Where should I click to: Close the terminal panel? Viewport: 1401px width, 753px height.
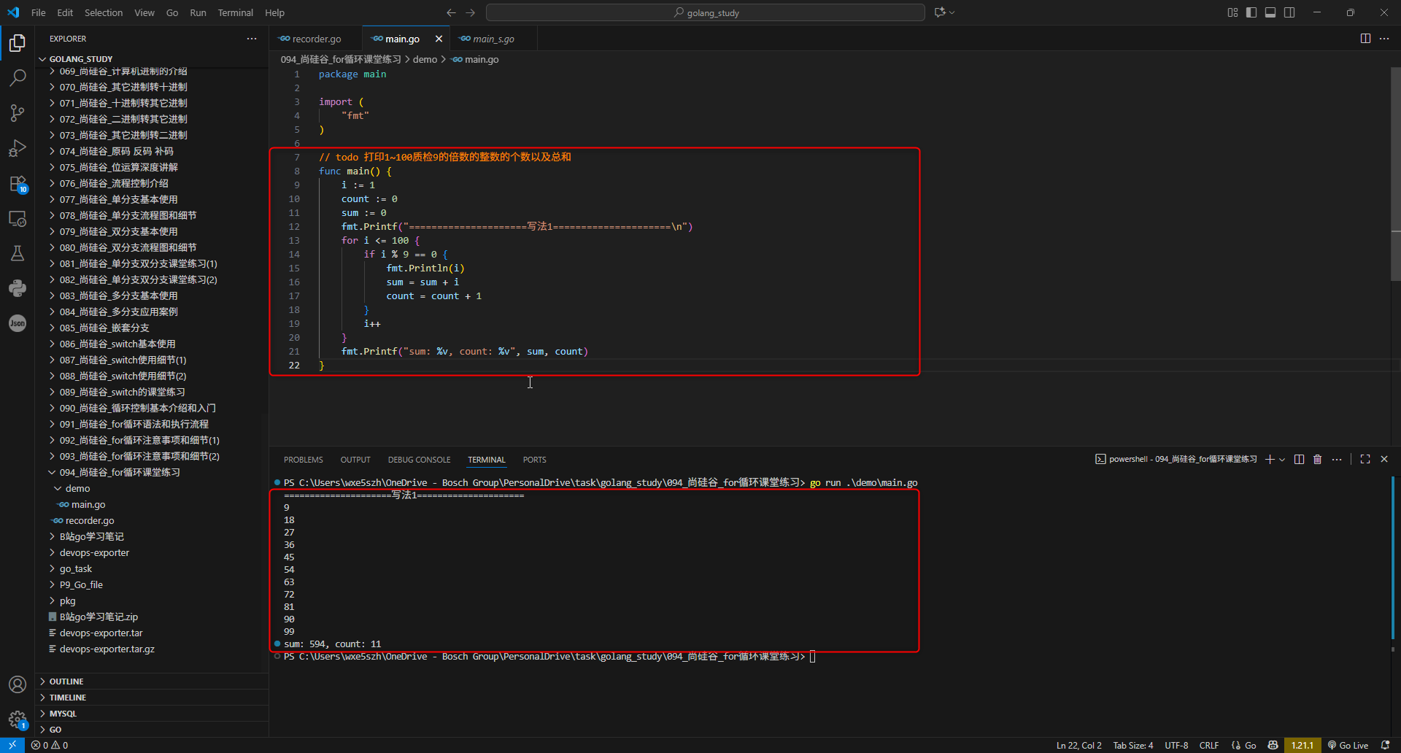pos(1384,459)
